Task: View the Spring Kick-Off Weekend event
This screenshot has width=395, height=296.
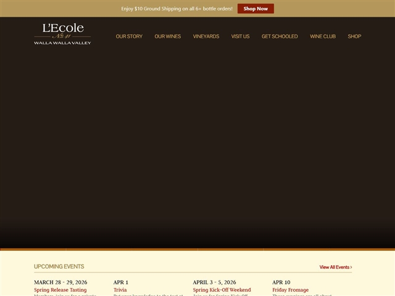Action: 222,290
